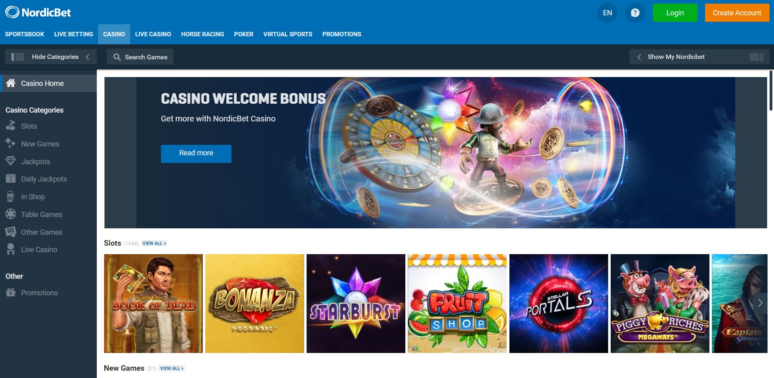This screenshot has width=774, height=378.
Task: Toggle Show My Nordicbet panel
Action: 699,57
